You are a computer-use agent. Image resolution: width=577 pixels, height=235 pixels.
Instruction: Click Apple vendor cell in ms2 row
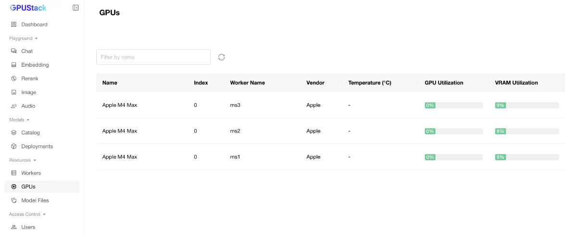(x=314, y=131)
